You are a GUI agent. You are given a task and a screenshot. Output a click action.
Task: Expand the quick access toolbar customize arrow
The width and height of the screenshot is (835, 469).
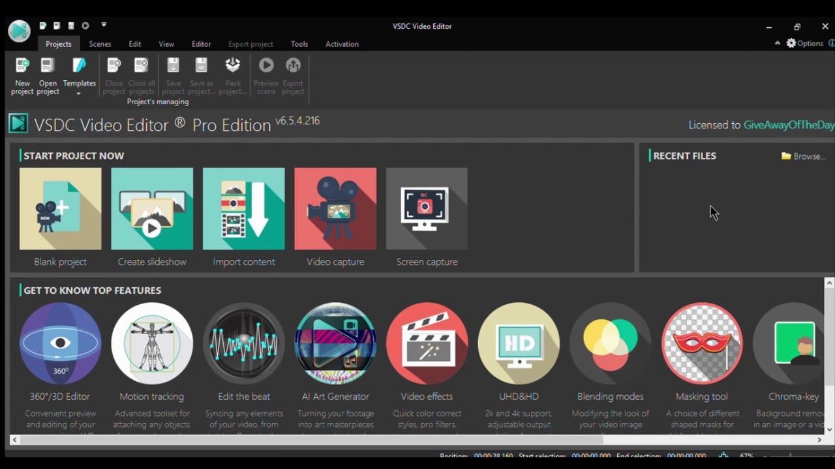point(104,25)
